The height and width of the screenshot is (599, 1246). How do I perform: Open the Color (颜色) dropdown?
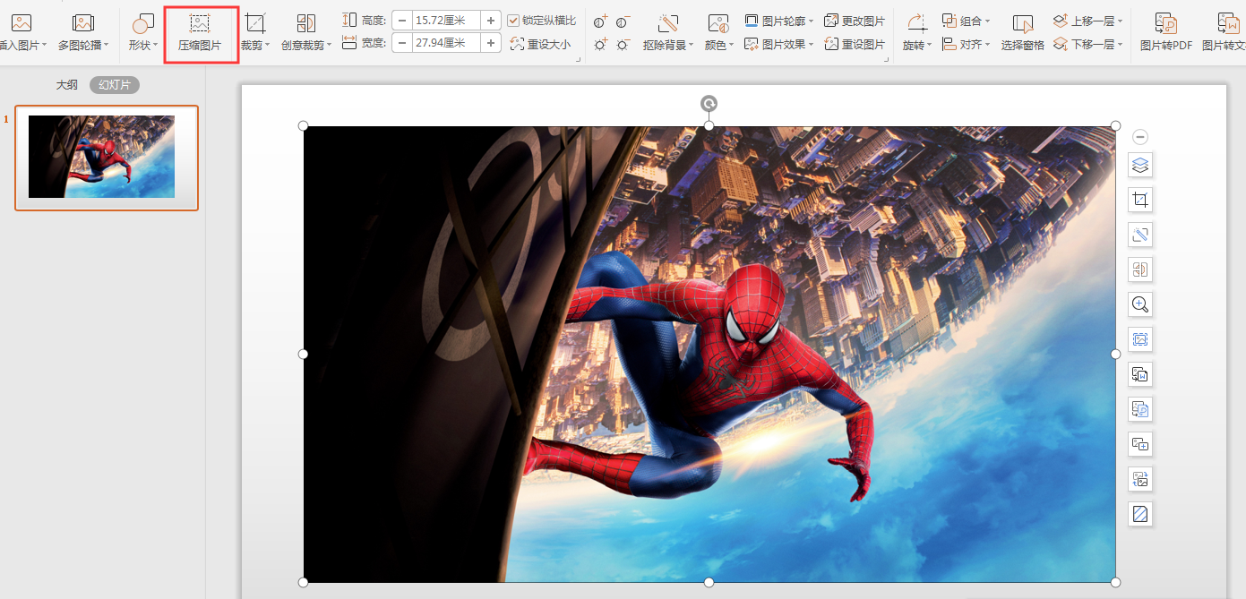pos(719,32)
